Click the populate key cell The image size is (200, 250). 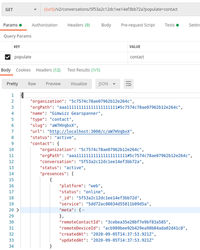[70, 57]
